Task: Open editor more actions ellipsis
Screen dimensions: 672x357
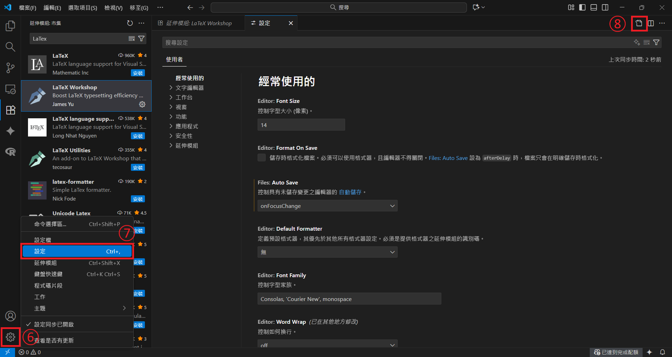Action: tap(662, 23)
